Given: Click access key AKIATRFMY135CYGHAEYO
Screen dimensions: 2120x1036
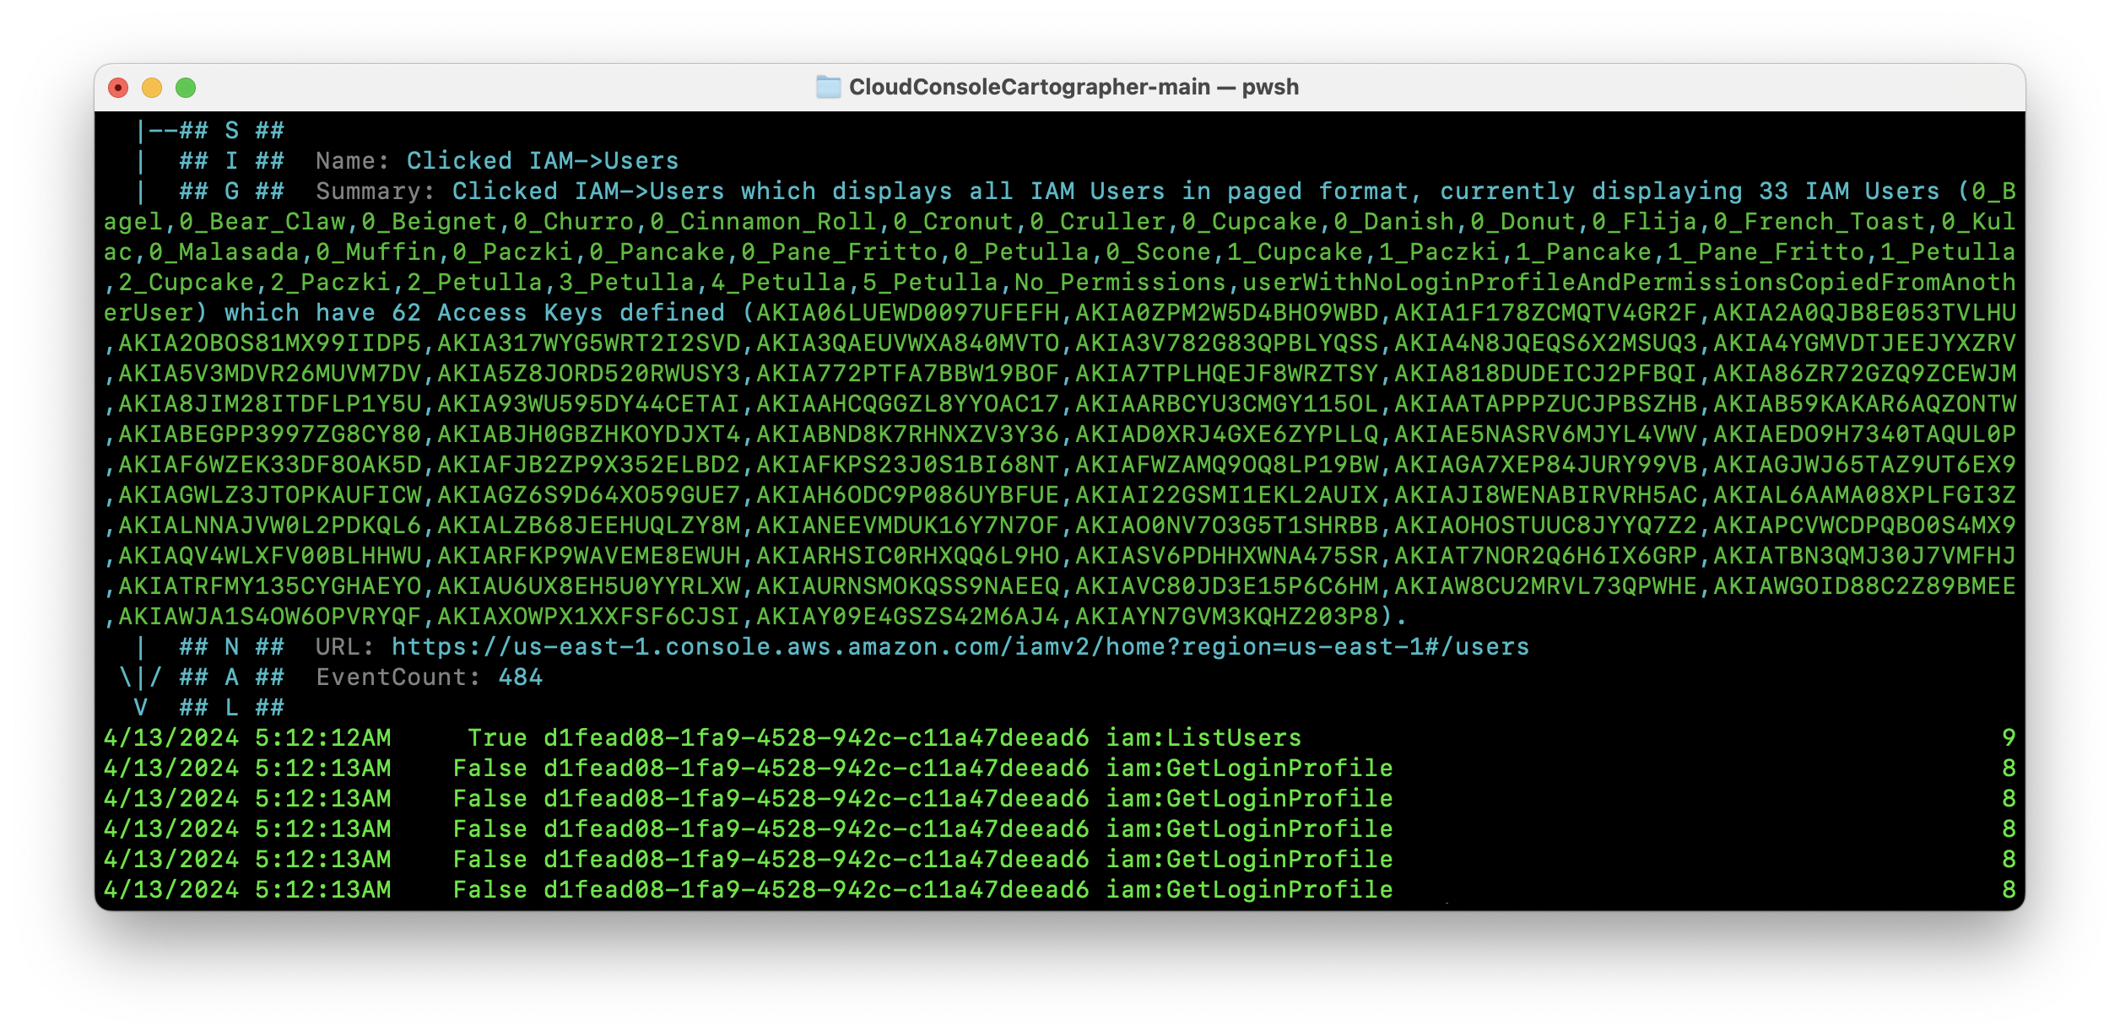Looking at the screenshot, I should click(x=270, y=585).
